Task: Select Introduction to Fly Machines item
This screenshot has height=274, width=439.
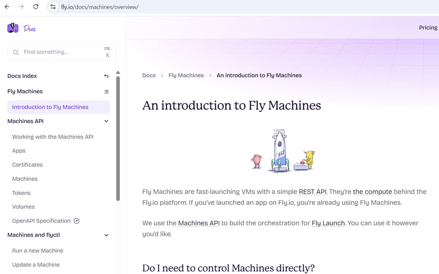Action: coord(59,107)
